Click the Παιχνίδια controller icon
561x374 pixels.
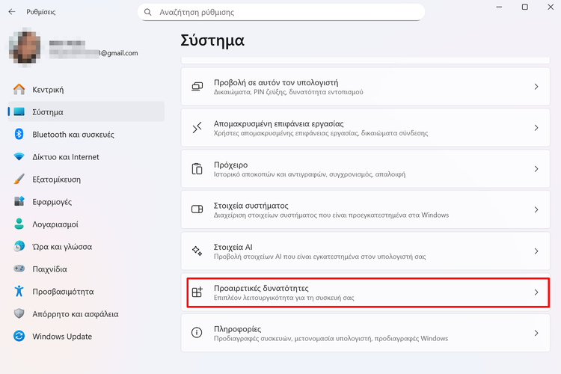pos(19,269)
